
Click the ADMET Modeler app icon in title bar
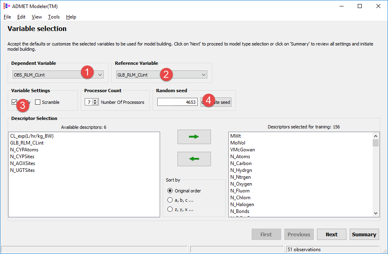point(7,6)
